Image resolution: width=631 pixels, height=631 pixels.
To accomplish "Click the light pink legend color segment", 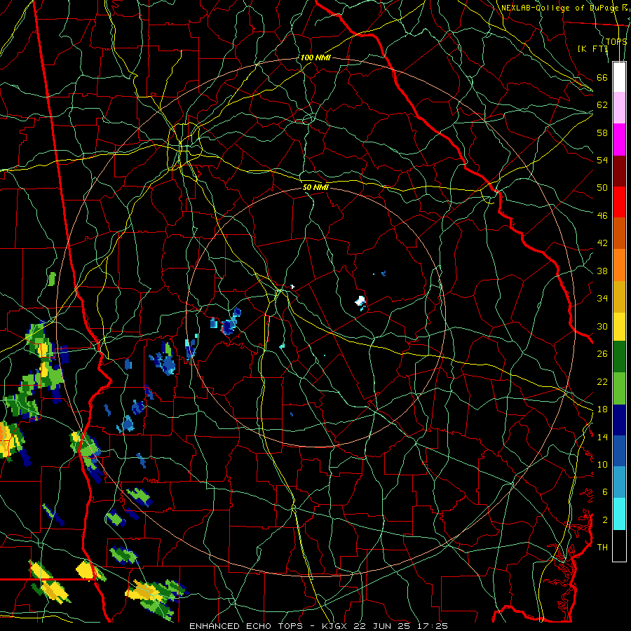I will pos(619,108).
